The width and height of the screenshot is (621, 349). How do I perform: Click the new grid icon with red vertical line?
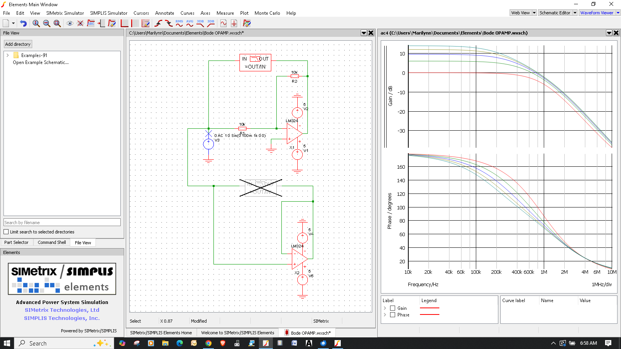[135, 23]
